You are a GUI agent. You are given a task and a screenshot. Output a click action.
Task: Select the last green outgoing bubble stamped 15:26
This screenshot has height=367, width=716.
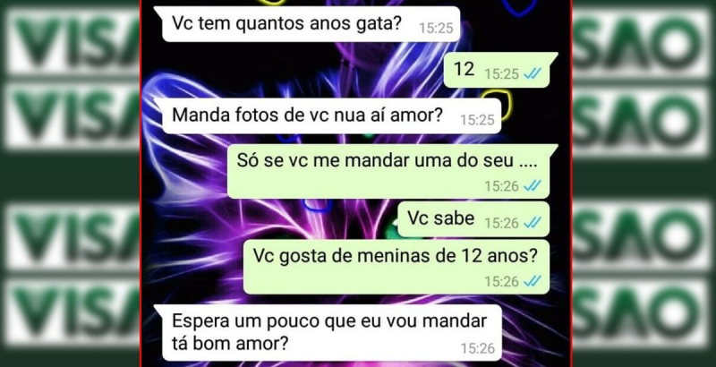(x=396, y=267)
